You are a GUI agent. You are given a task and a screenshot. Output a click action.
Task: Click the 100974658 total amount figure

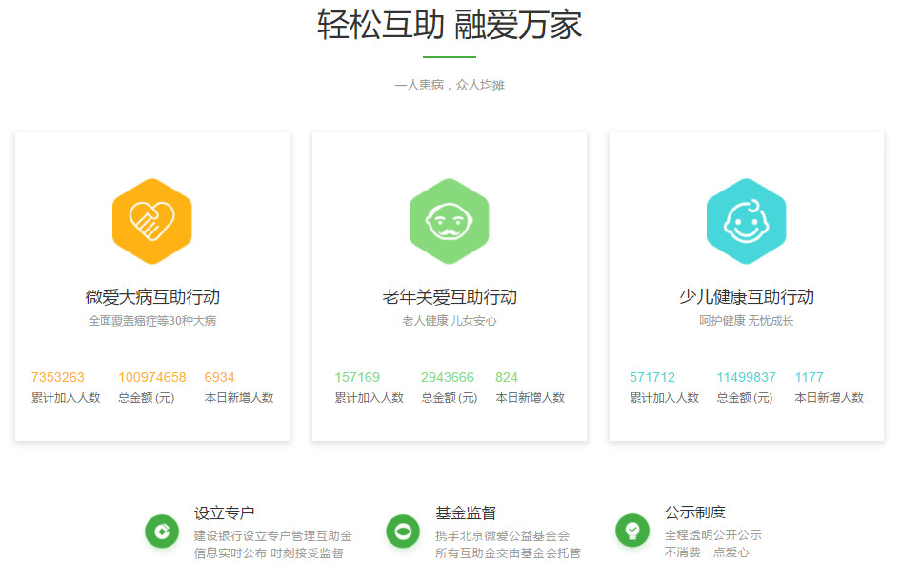point(152,377)
